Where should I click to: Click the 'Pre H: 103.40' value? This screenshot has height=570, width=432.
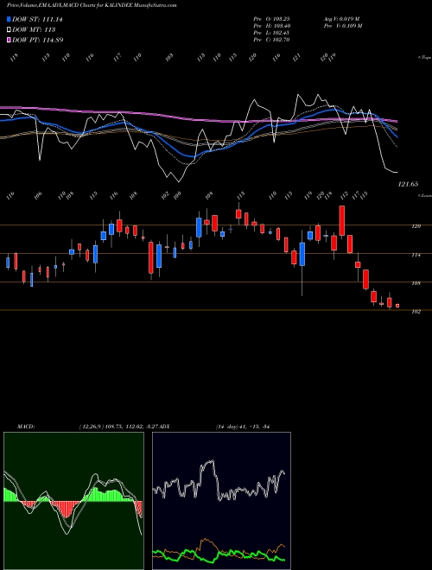click(271, 26)
